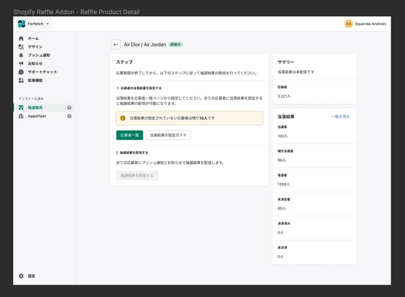Click the 抽選結果を配信する button

click(x=137, y=176)
